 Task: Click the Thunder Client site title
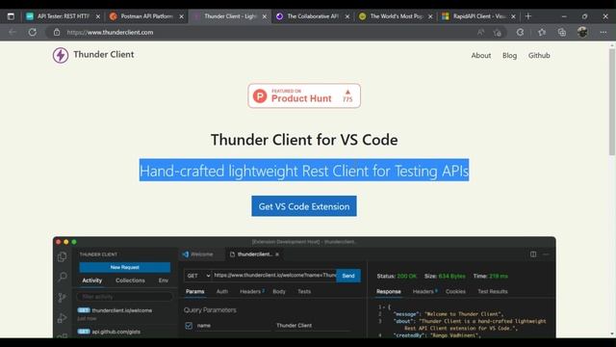pyautogui.click(x=104, y=55)
